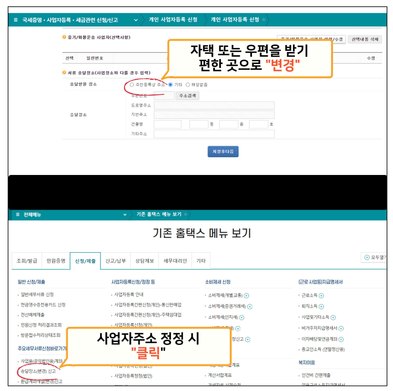Open the hamburger icon beside 전체메뉴
393x391 pixels.
coord(18,215)
